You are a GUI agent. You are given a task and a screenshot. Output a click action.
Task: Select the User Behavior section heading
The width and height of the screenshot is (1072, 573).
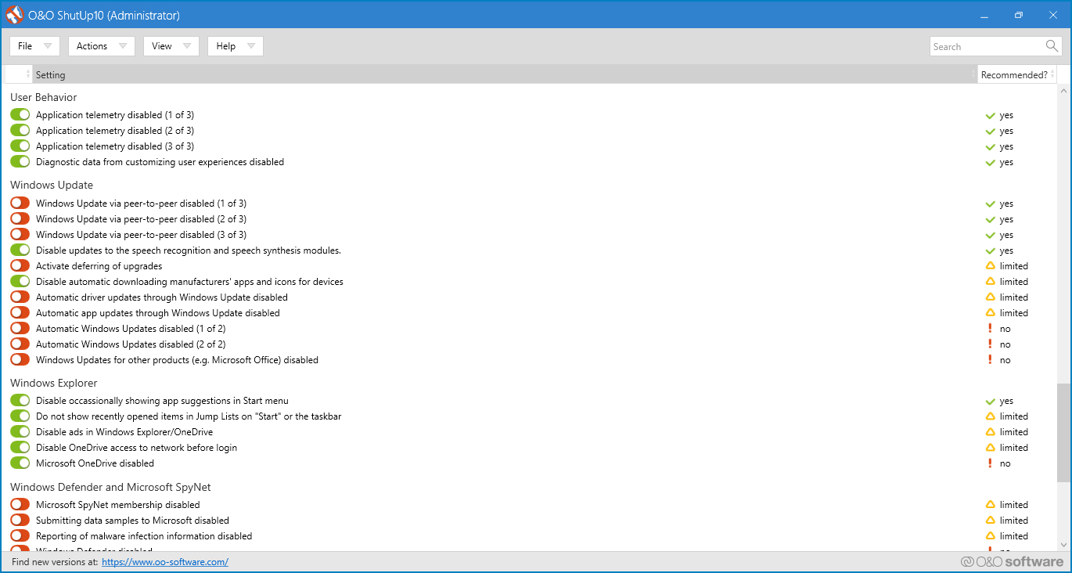pyautogui.click(x=44, y=98)
